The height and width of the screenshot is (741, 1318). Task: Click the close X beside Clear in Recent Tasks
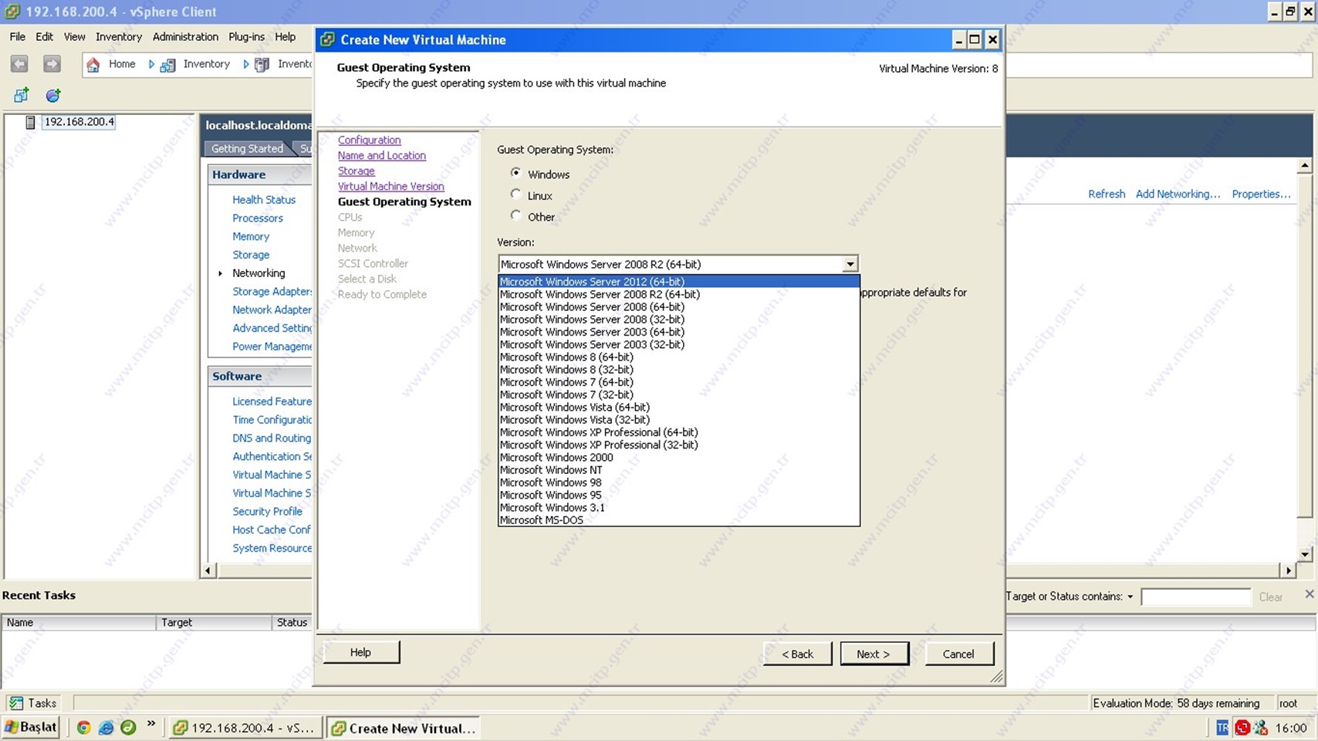[x=1309, y=594]
